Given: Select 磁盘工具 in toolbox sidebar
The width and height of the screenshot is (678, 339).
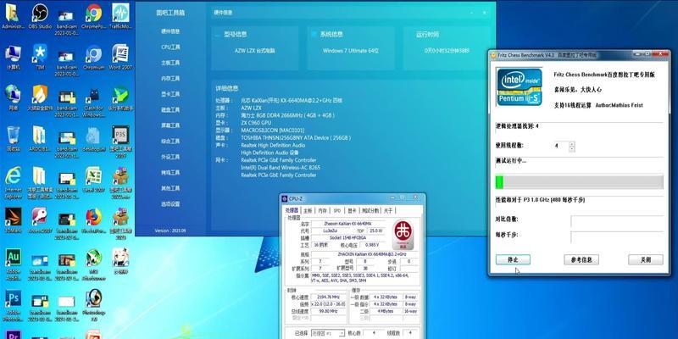Looking at the screenshot, I should coord(170,110).
